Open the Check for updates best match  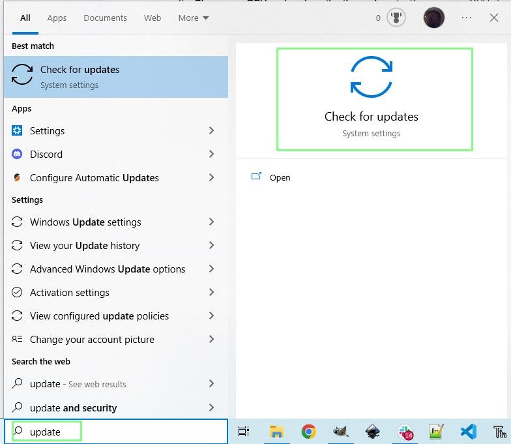click(116, 77)
